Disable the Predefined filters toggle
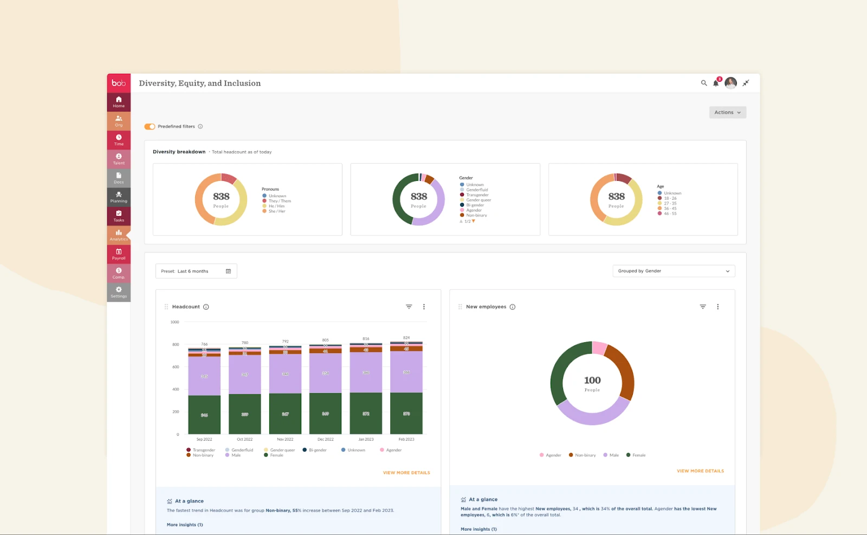 [x=149, y=126]
